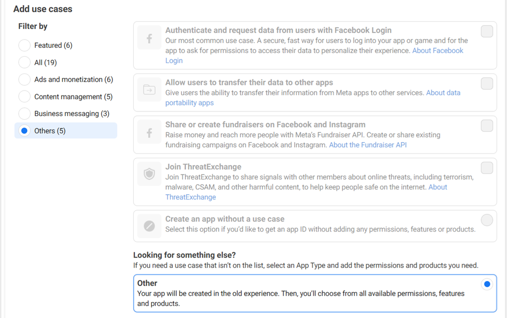Select the Other app type radio button
Viewport: 507px width, 318px height.
pos(487,284)
